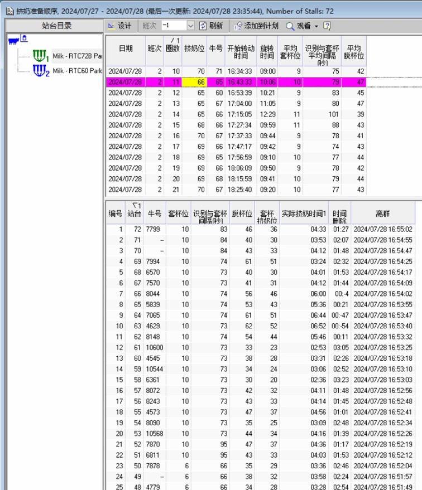Screen dimensions: 422x490
Task: Click the leave herd (离群) column header
Action: [x=382, y=213]
